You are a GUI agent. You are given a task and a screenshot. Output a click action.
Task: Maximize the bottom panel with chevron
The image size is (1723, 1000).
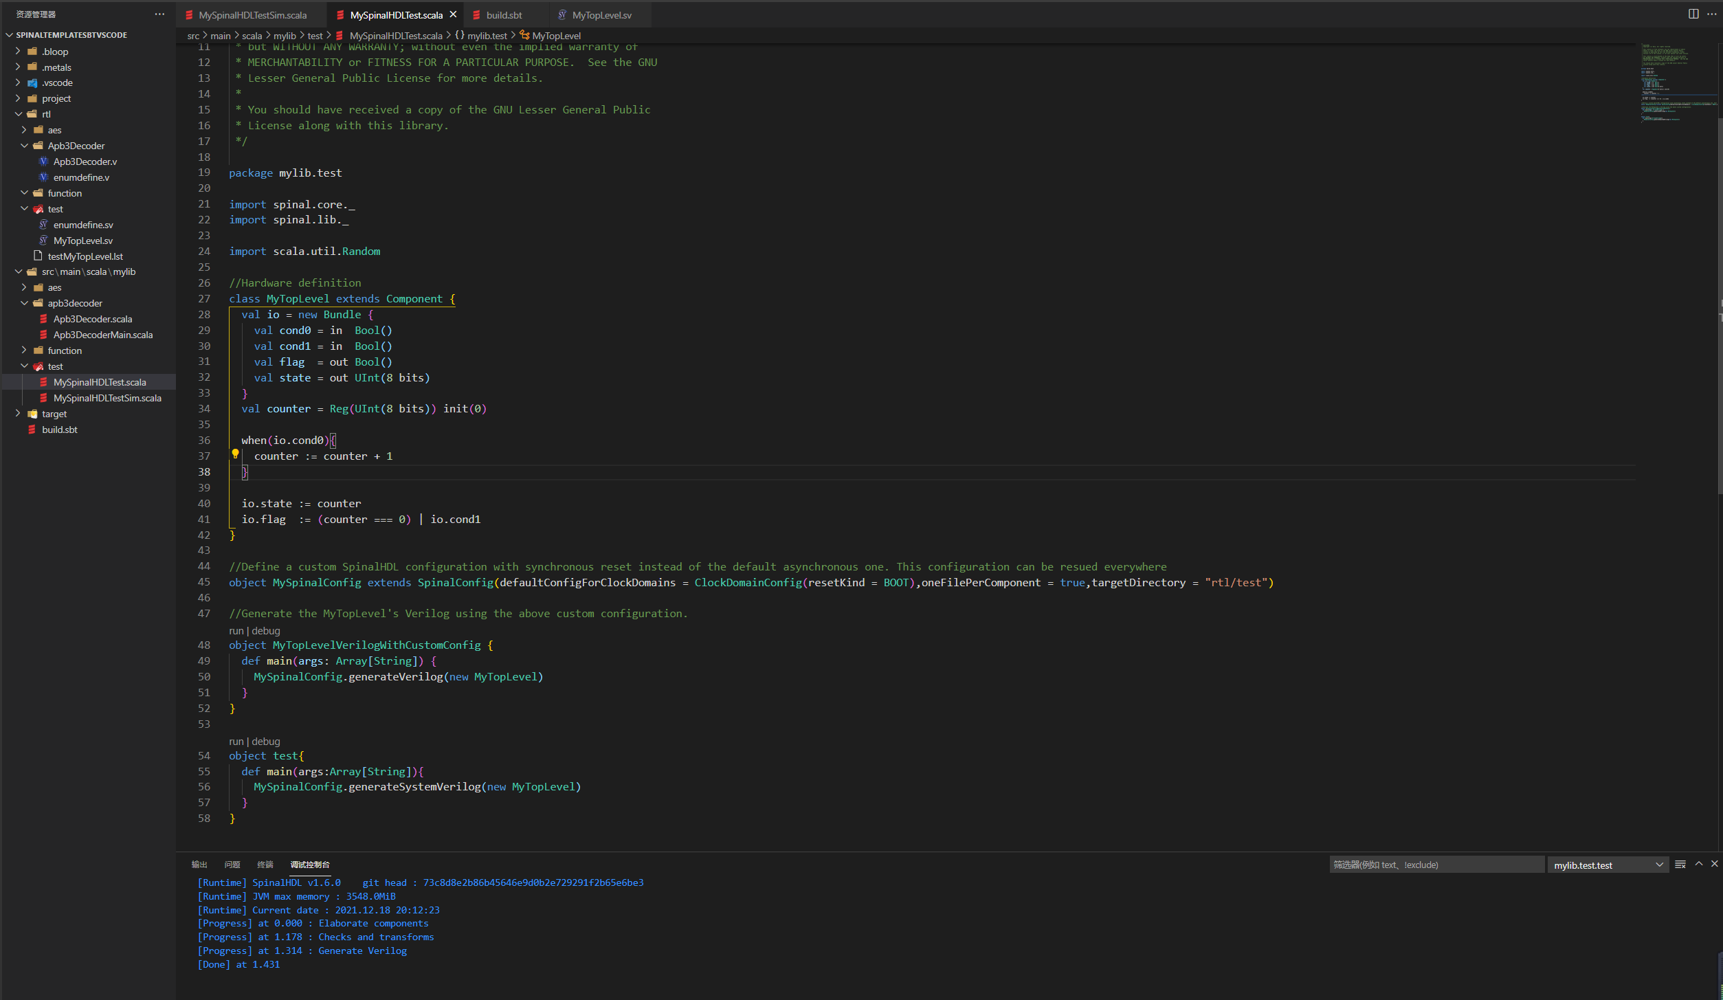pos(1699,864)
